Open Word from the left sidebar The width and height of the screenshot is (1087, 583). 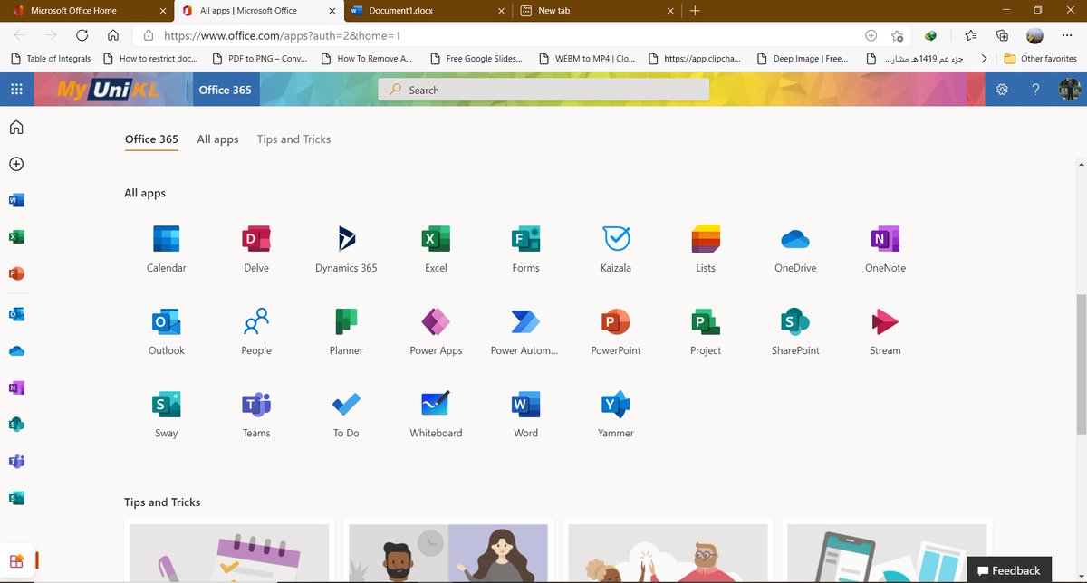(16, 200)
